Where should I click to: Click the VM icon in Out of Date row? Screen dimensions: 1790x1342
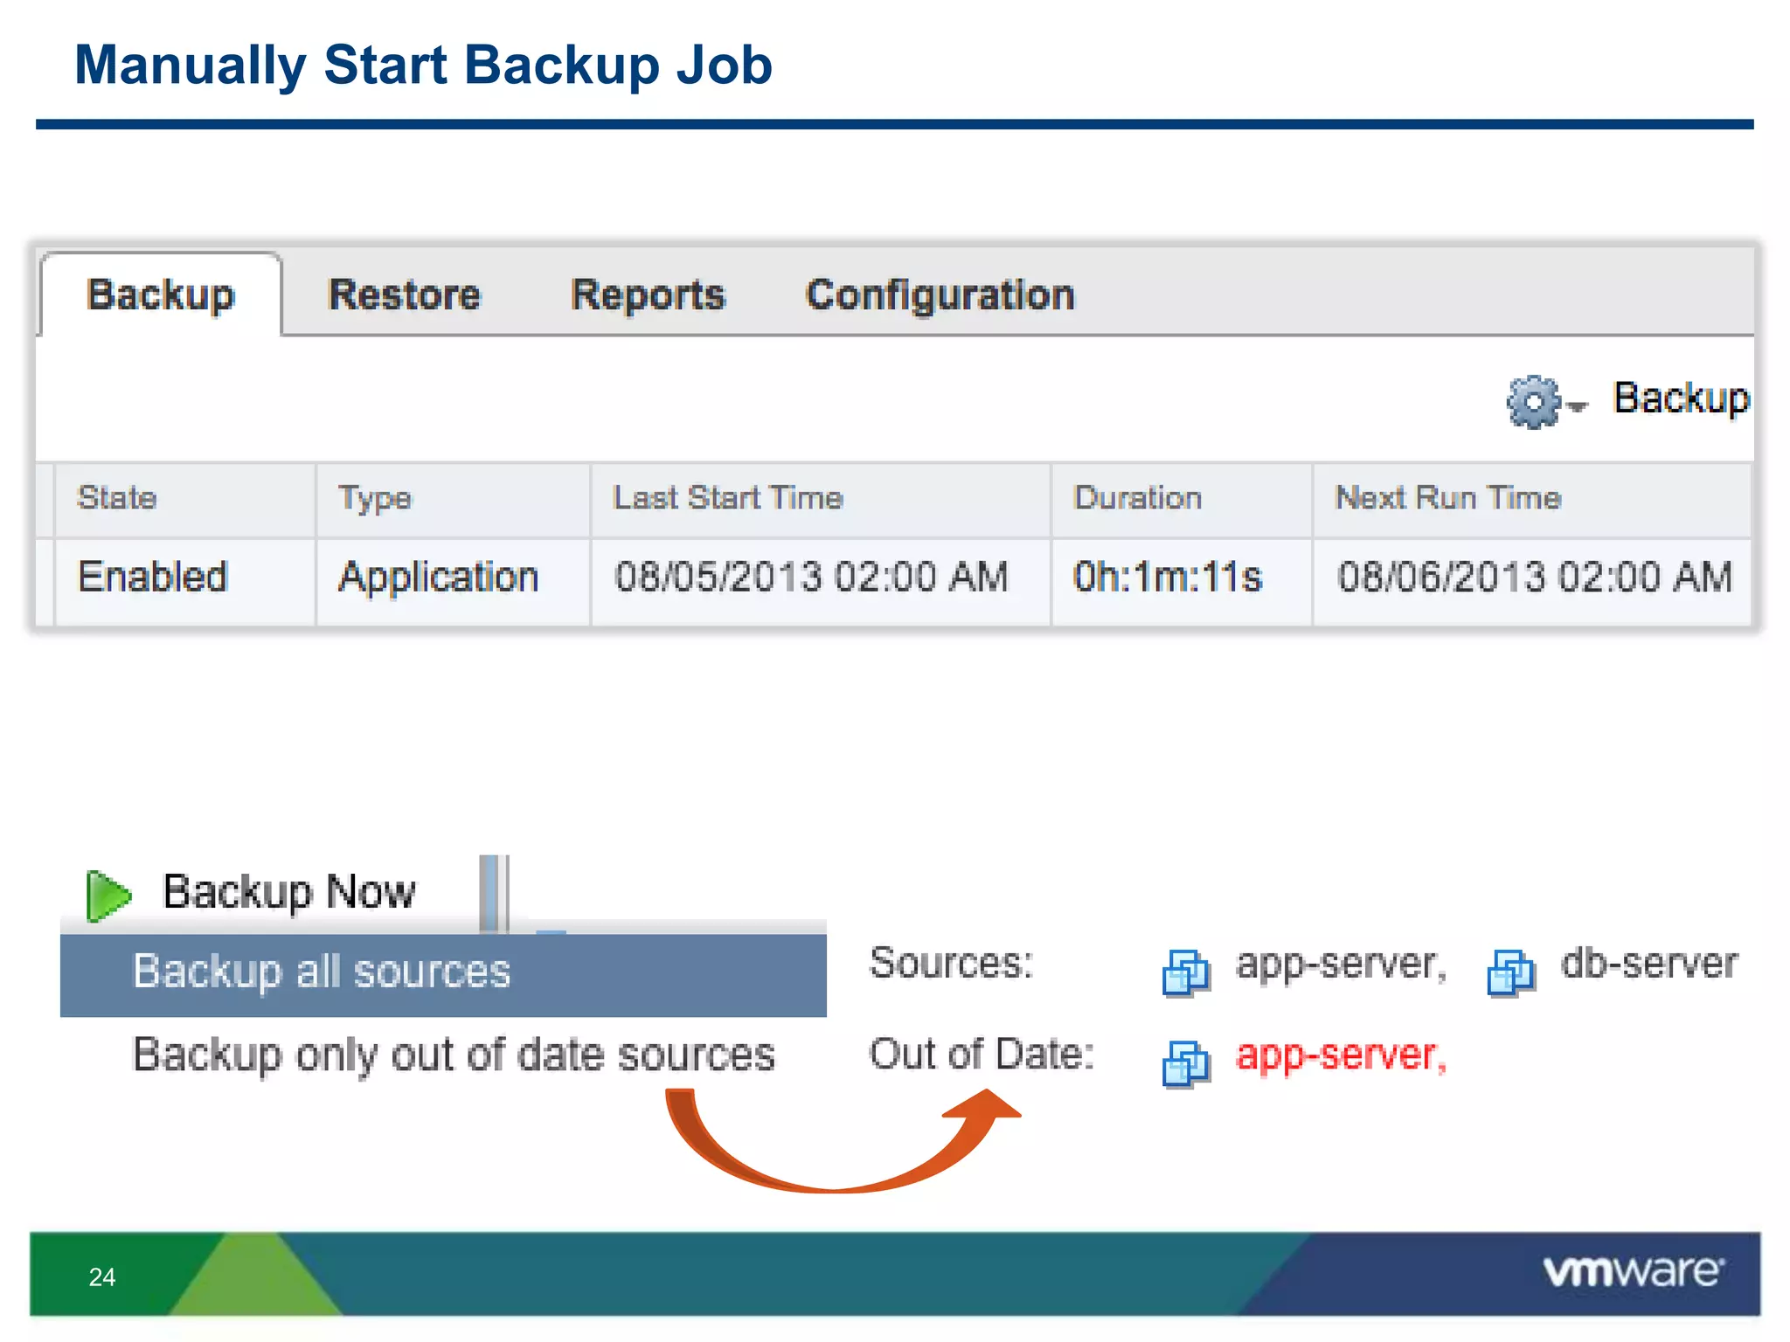click(x=1186, y=1063)
